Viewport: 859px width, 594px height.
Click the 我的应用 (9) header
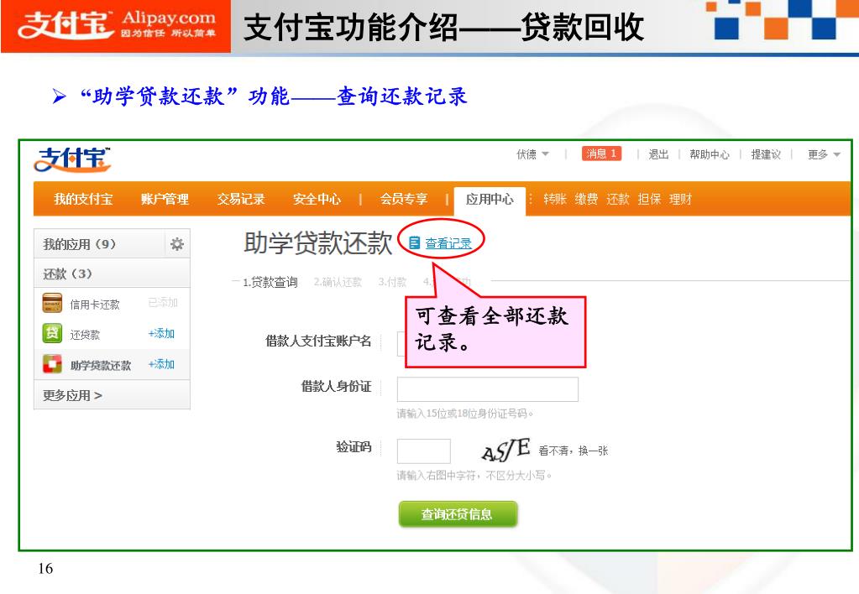80,244
